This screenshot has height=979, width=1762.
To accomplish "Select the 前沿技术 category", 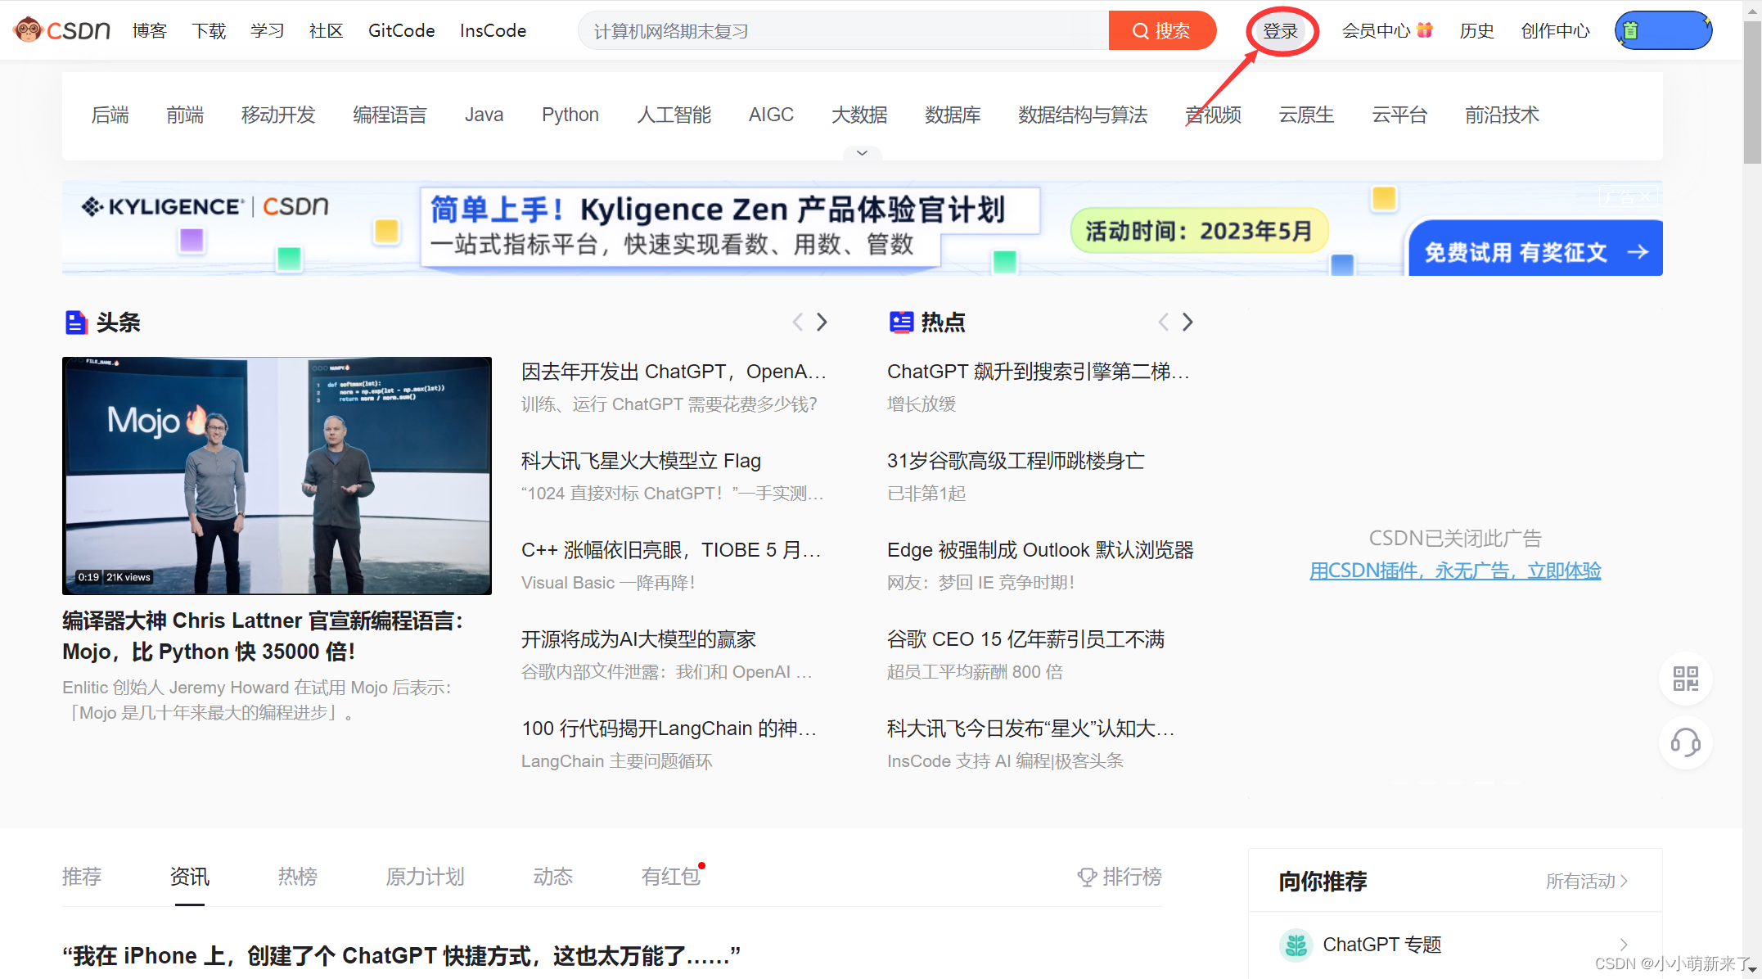I will [x=1503, y=115].
